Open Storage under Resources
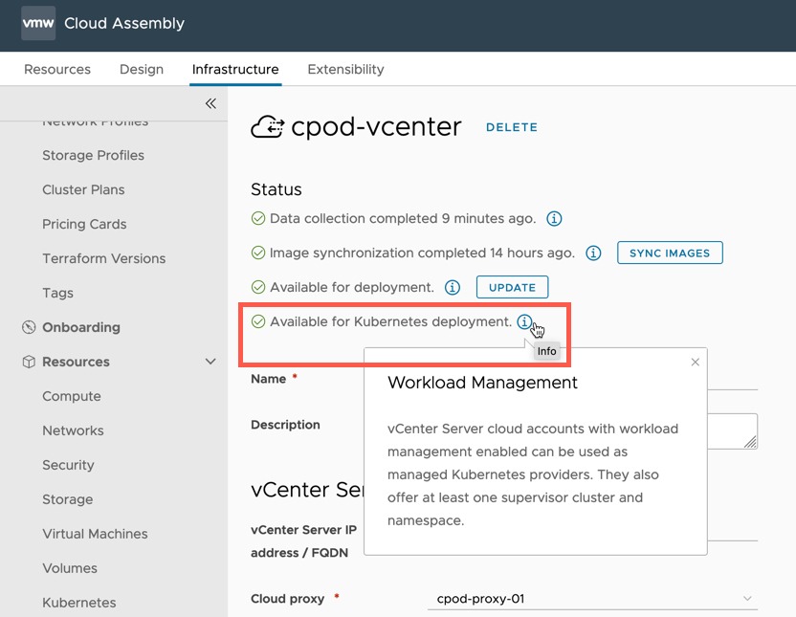This screenshot has width=796, height=617. [x=68, y=499]
